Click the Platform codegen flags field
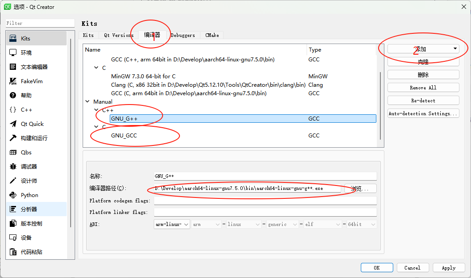Viewport: 471px width, 278px height. point(265,201)
